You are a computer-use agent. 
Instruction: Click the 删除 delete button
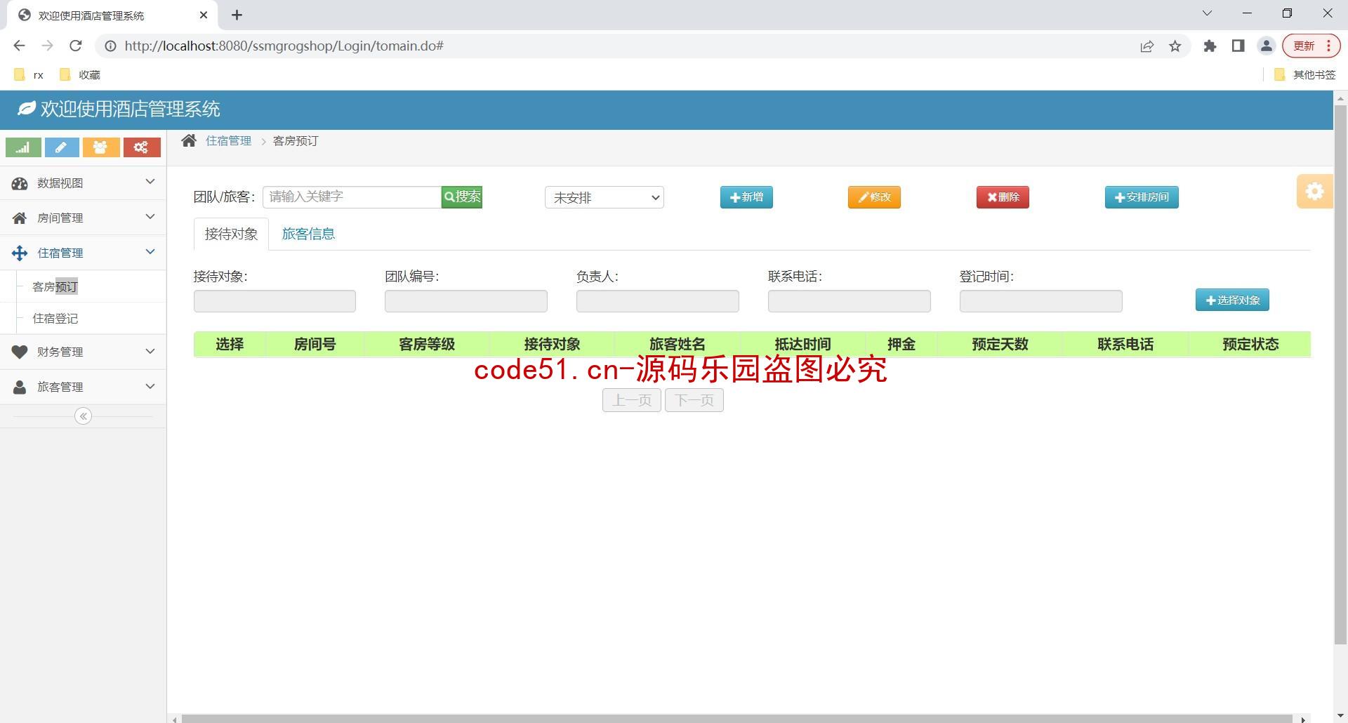[1003, 197]
